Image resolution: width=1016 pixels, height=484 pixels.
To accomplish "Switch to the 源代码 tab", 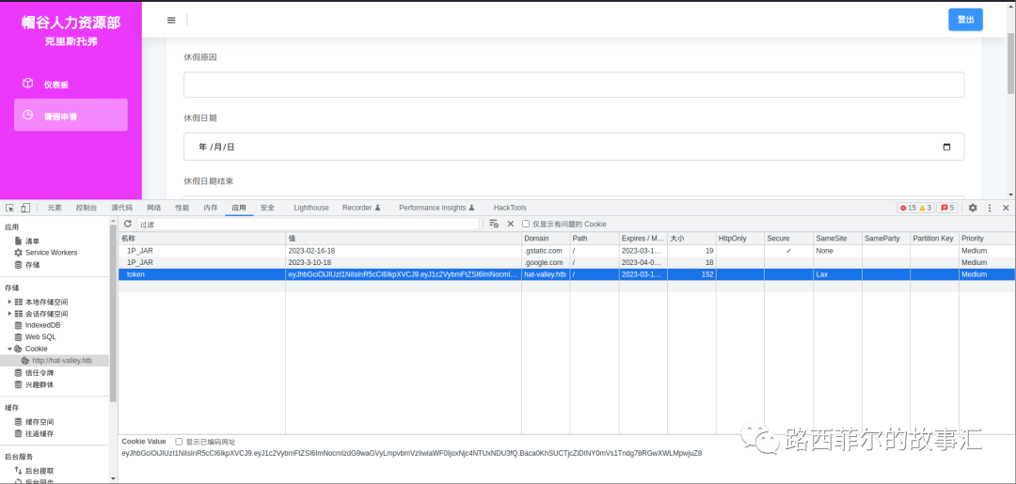I will click(121, 208).
